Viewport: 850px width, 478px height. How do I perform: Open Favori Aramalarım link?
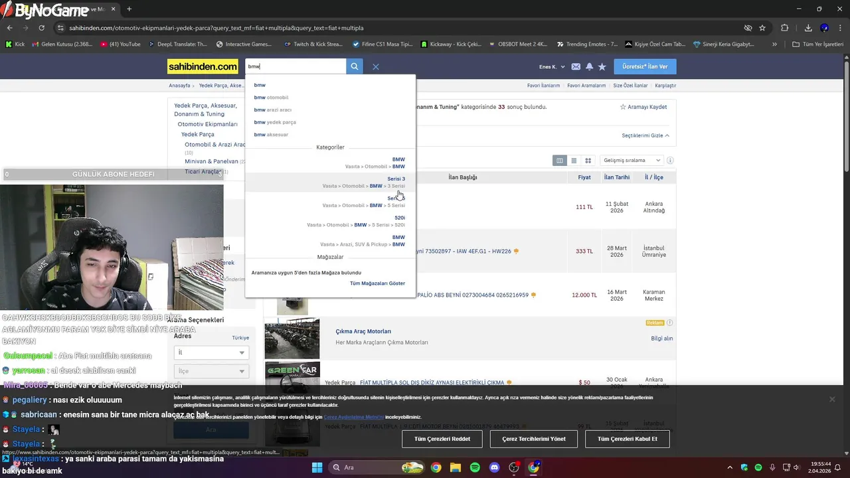pyautogui.click(x=586, y=86)
